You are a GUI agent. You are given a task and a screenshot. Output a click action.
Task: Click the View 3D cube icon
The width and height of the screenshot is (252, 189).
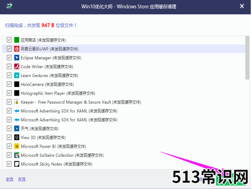point(17,137)
